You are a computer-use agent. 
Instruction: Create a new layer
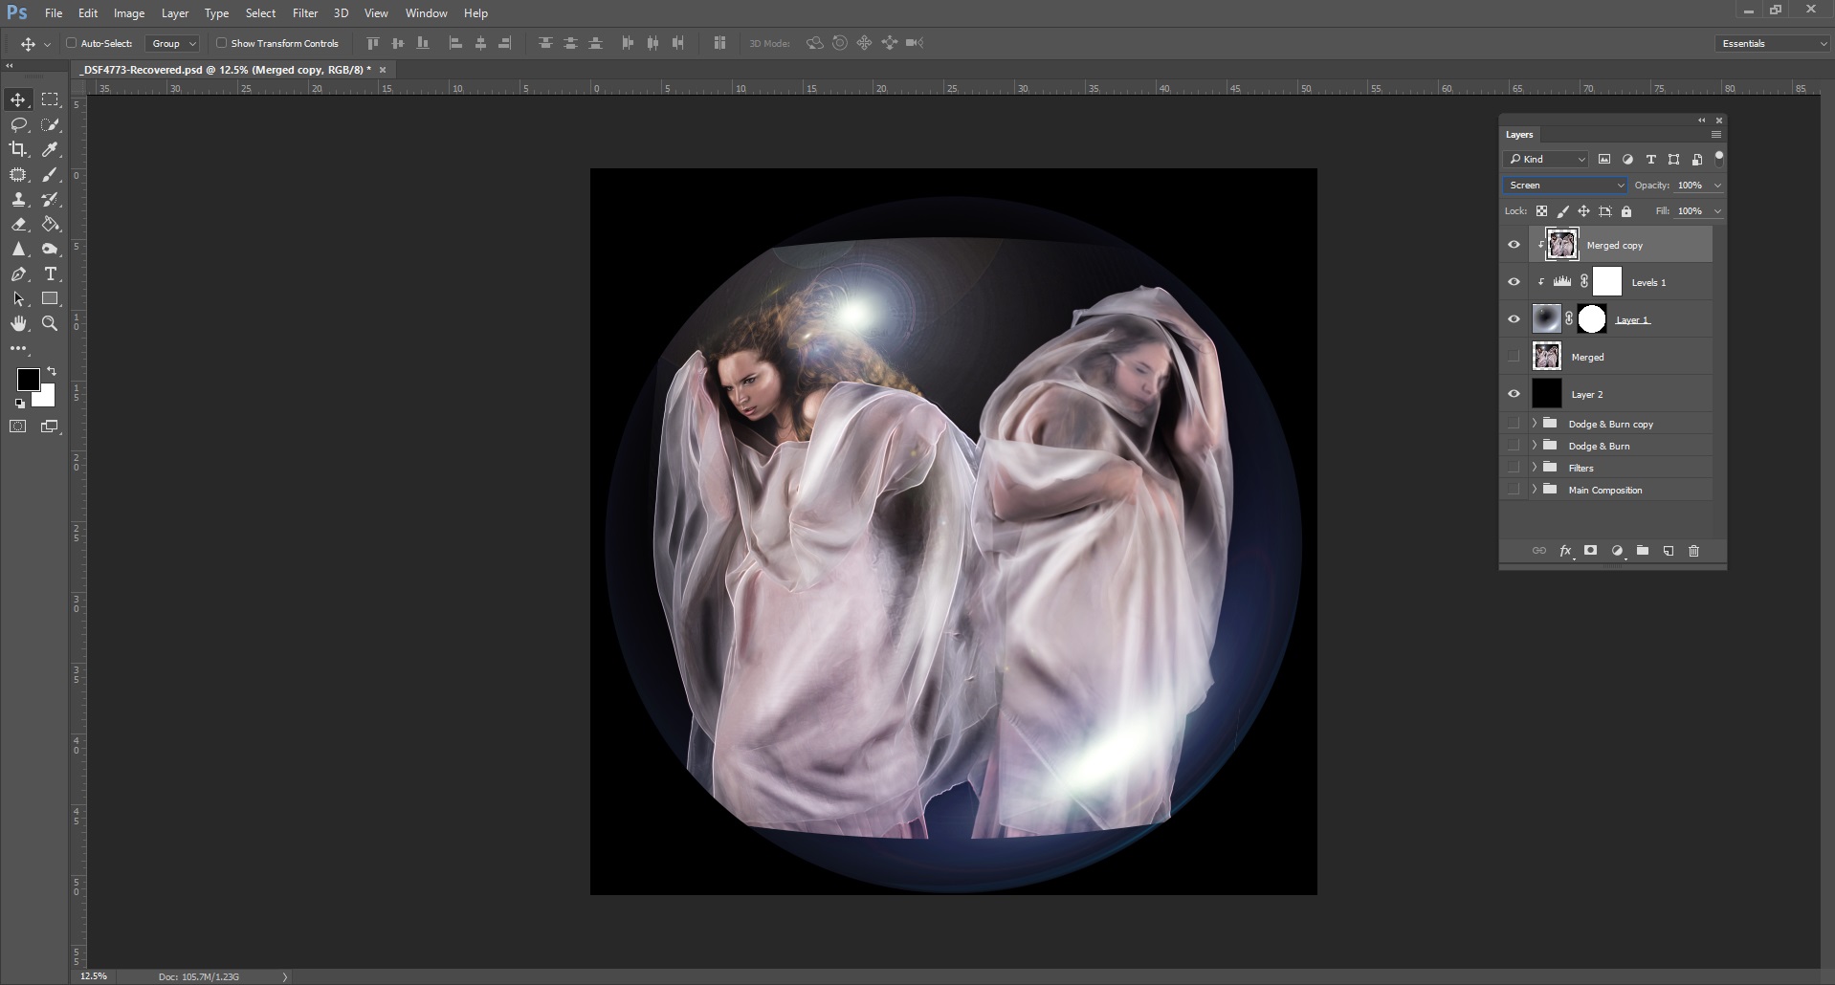pyautogui.click(x=1668, y=551)
